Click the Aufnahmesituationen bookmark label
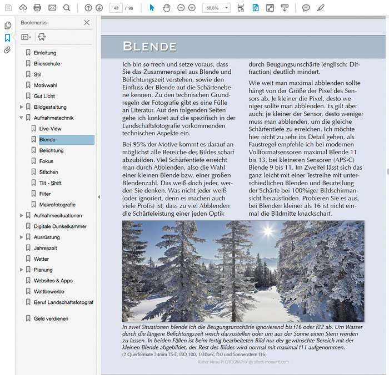 (58, 216)
